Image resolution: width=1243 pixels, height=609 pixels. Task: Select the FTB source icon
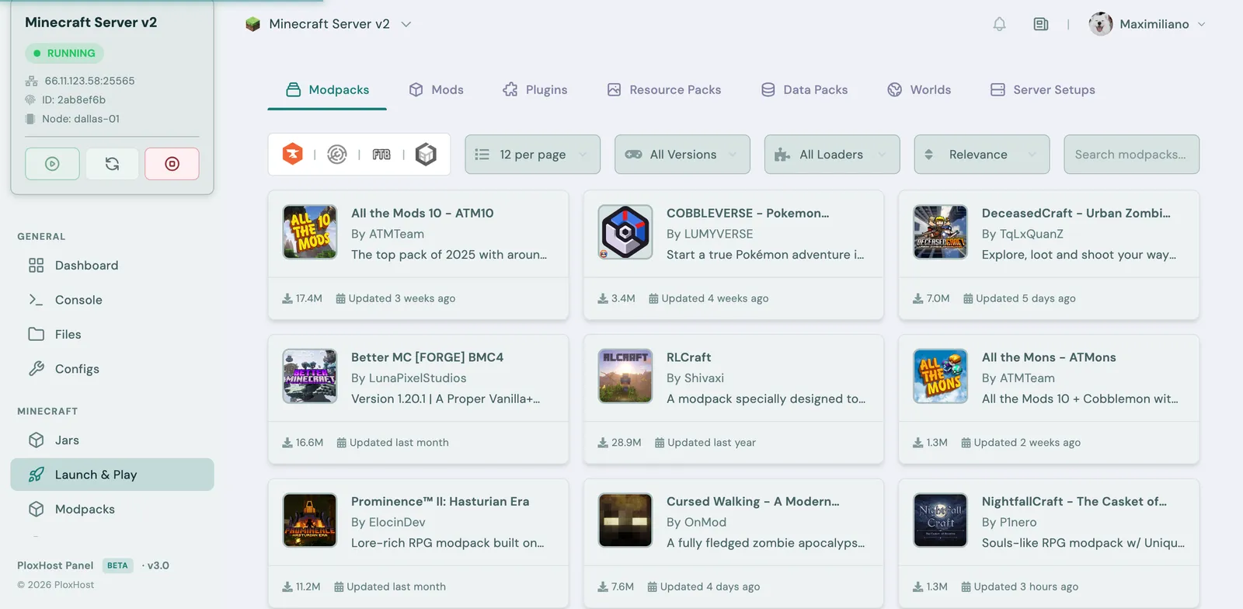pyautogui.click(x=381, y=155)
